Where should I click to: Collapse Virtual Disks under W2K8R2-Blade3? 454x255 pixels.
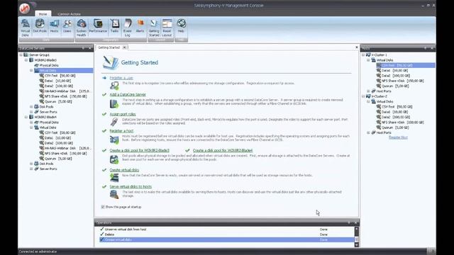[x=31, y=70]
